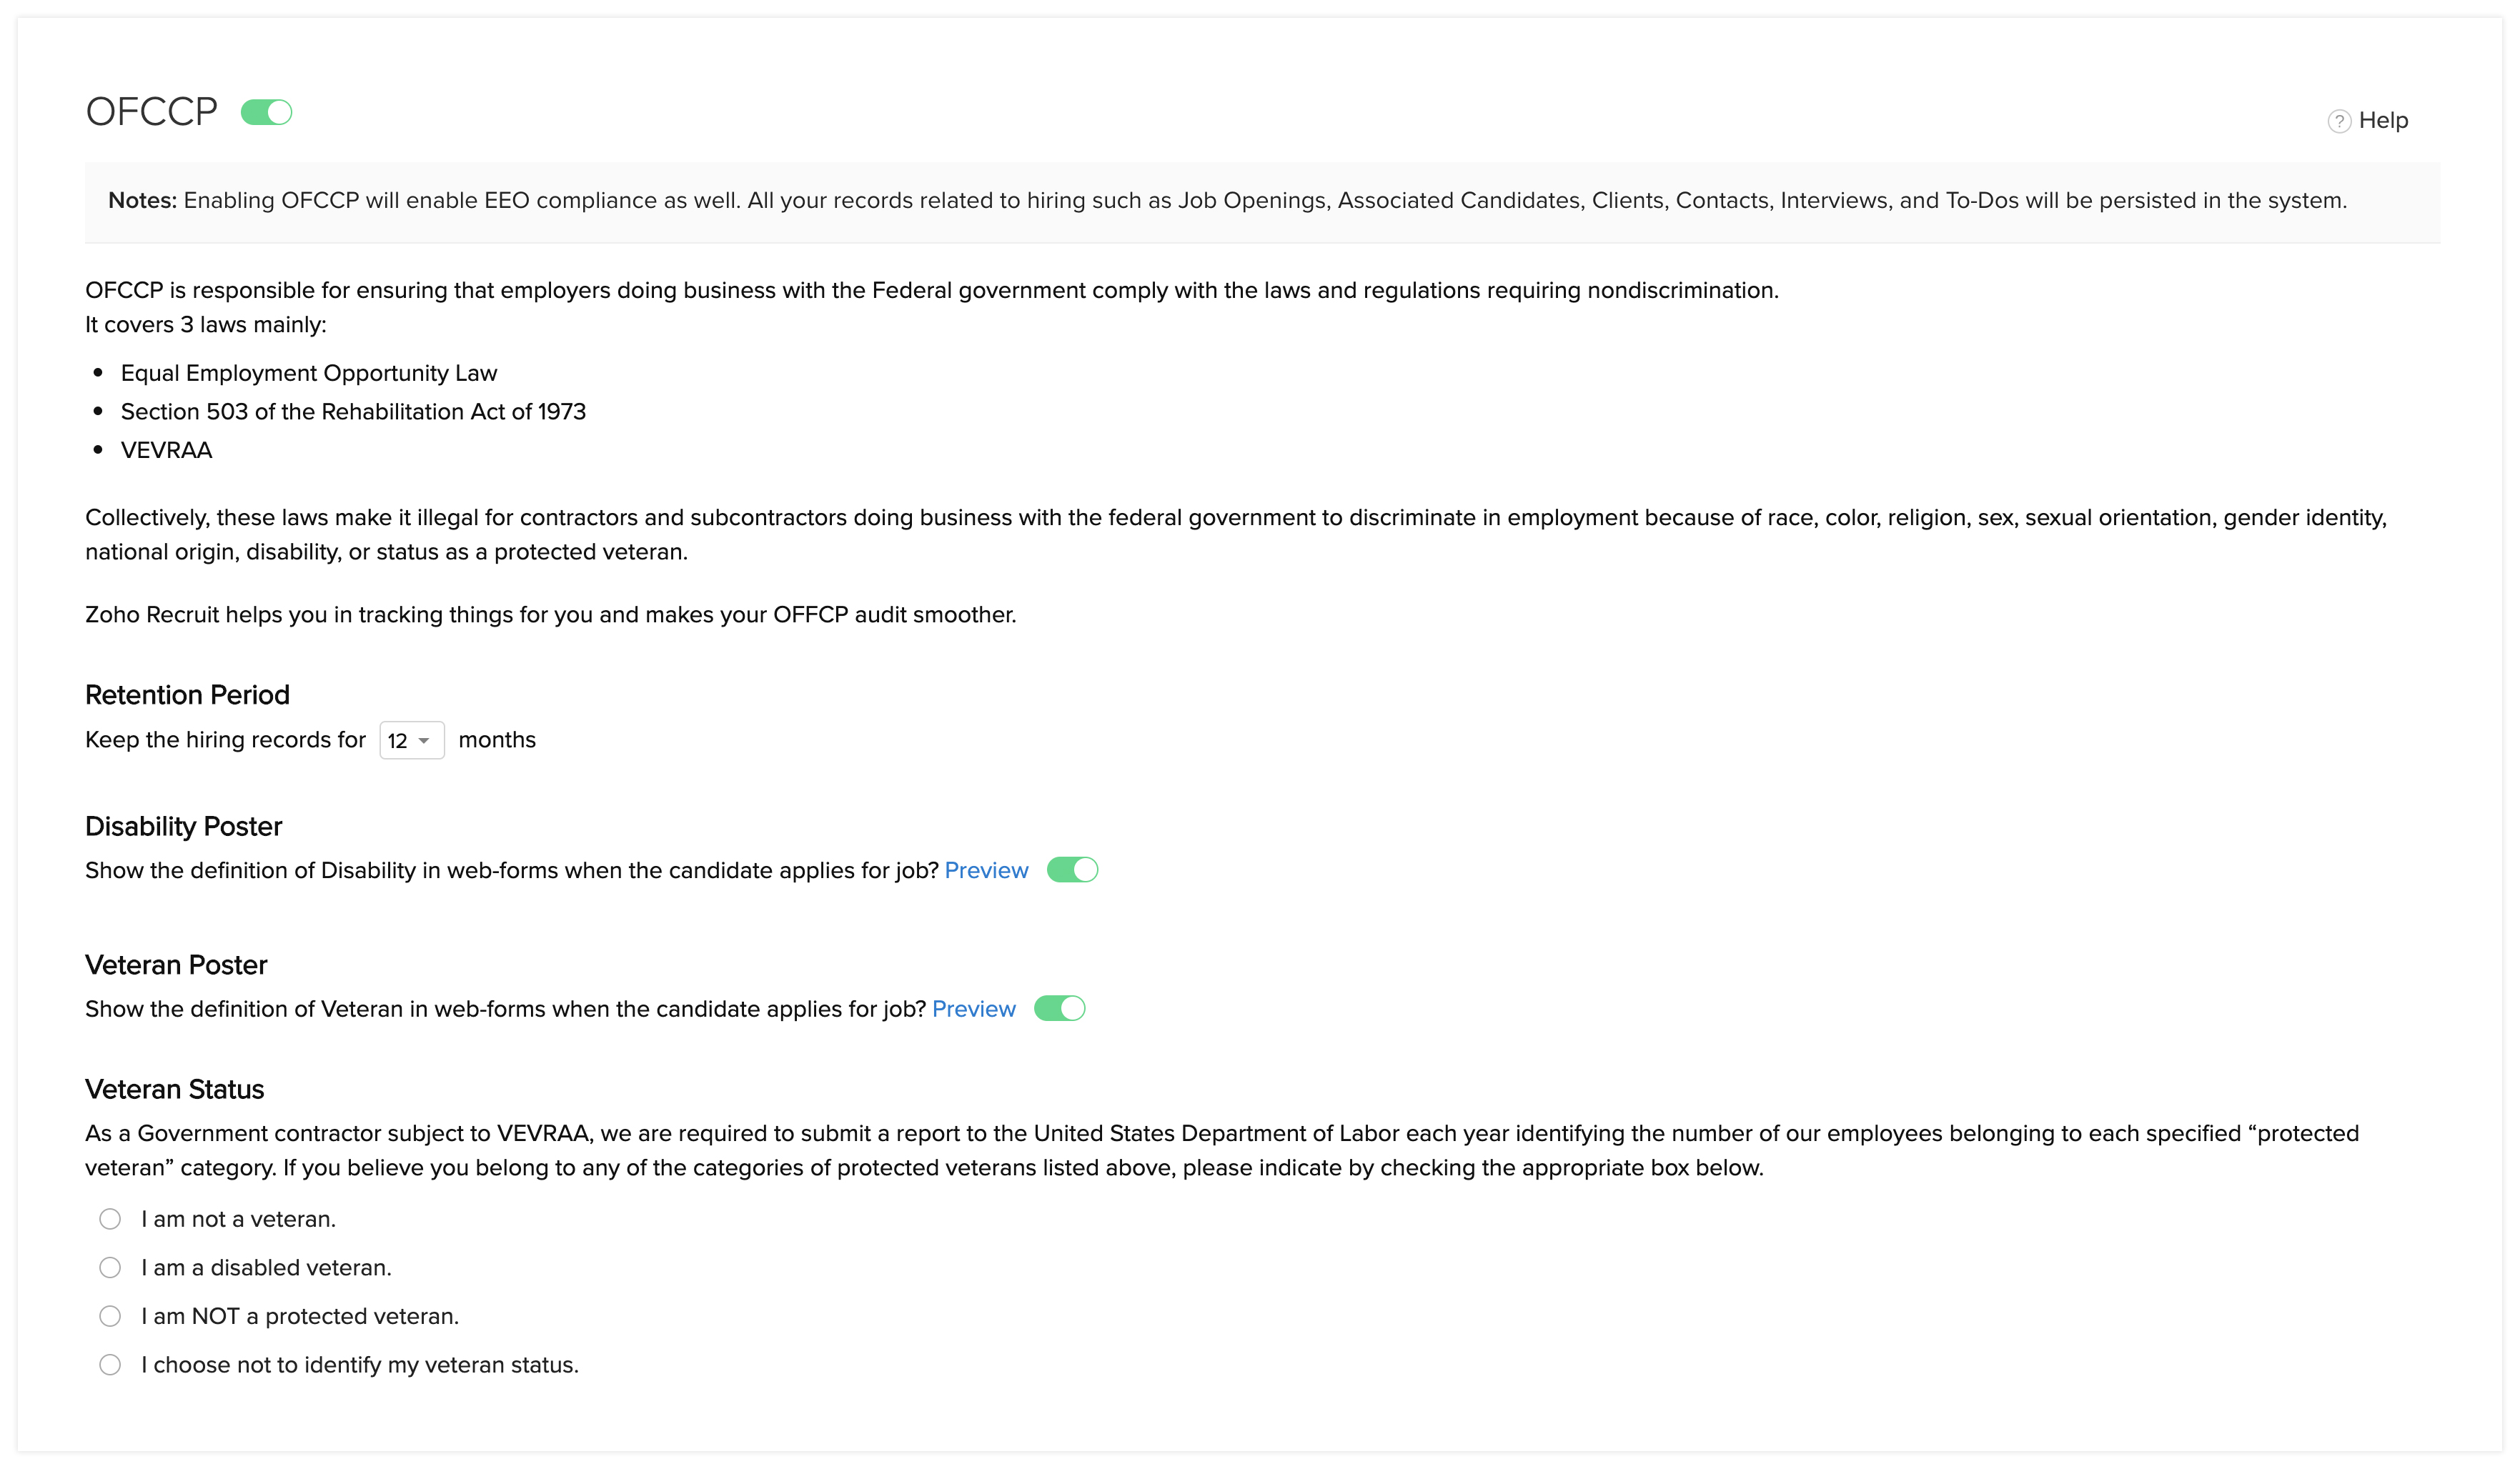
Task: Click the Help question mark icon
Action: point(2338,121)
